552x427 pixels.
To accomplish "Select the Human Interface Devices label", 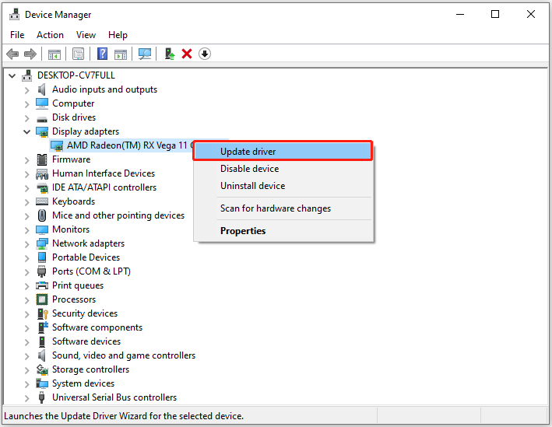I will tap(104, 173).
